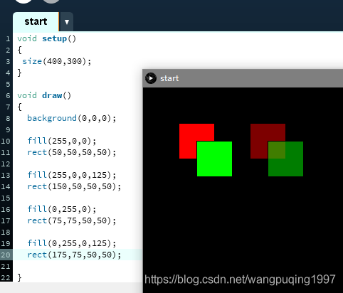Click closing brace on line 22

coord(19,277)
